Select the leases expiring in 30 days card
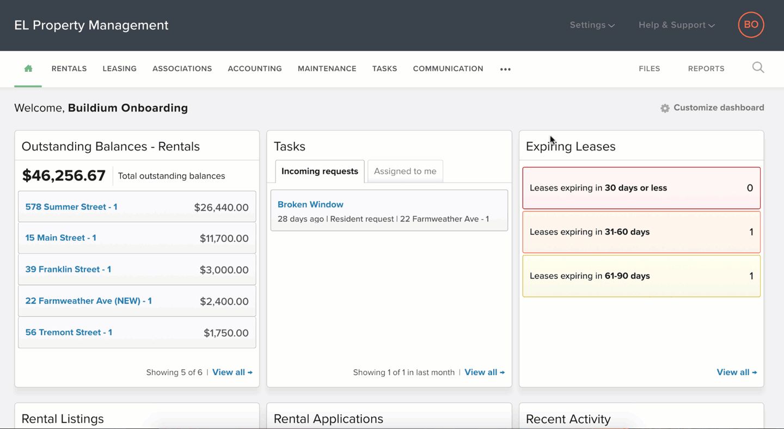Image resolution: width=784 pixels, height=429 pixels. pyautogui.click(x=641, y=188)
